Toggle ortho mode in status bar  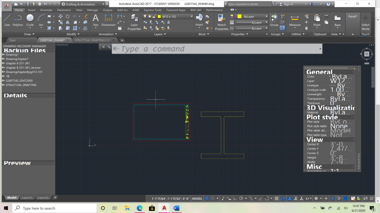coord(235,198)
